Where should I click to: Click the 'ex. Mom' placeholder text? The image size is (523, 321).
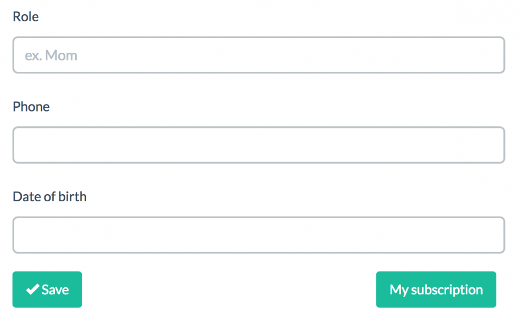click(51, 55)
